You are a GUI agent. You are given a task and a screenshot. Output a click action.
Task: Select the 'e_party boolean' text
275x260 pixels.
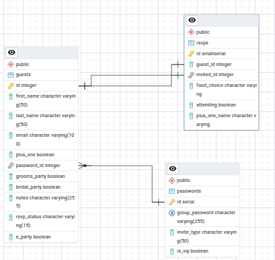(33, 237)
